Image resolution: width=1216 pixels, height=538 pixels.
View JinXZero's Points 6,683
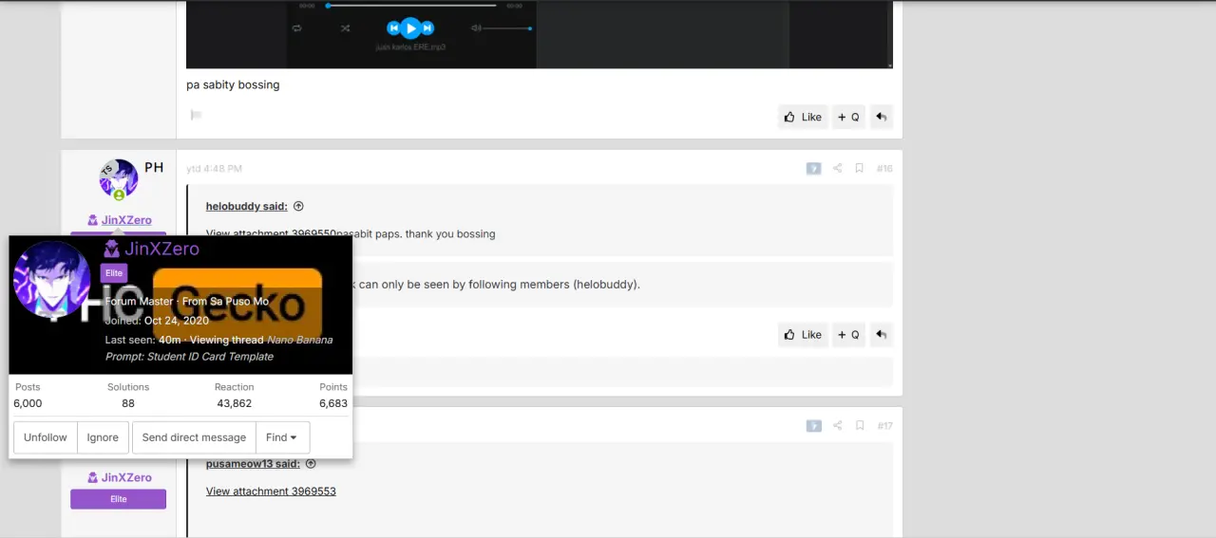pyautogui.click(x=333, y=403)
